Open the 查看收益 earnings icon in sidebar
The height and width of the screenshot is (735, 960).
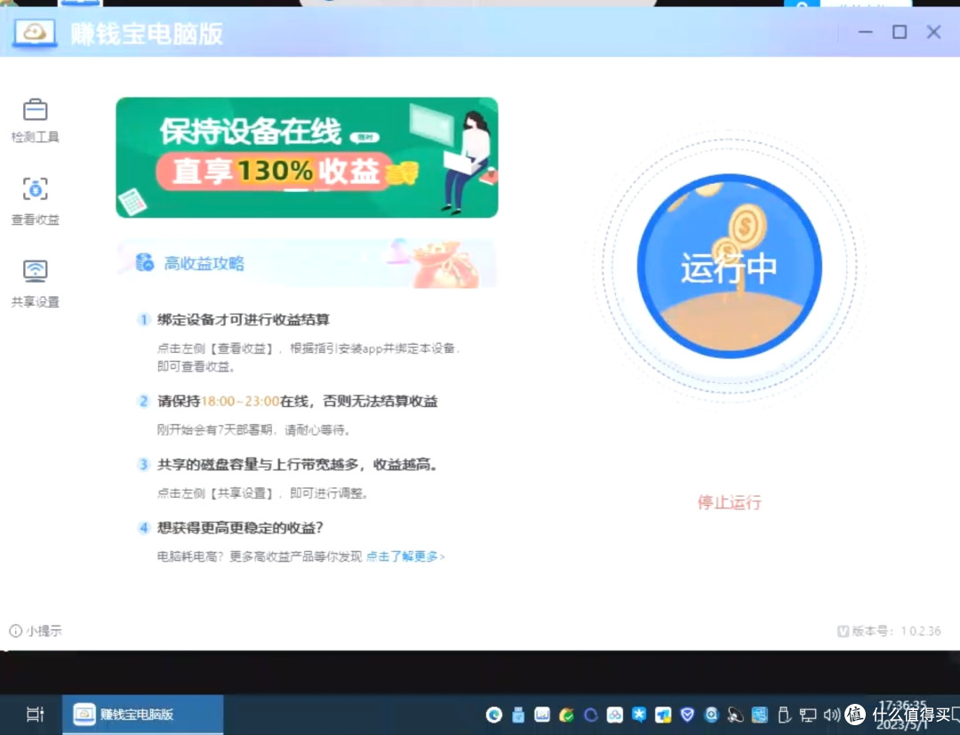pyautogui.click(x=35, y=189)
